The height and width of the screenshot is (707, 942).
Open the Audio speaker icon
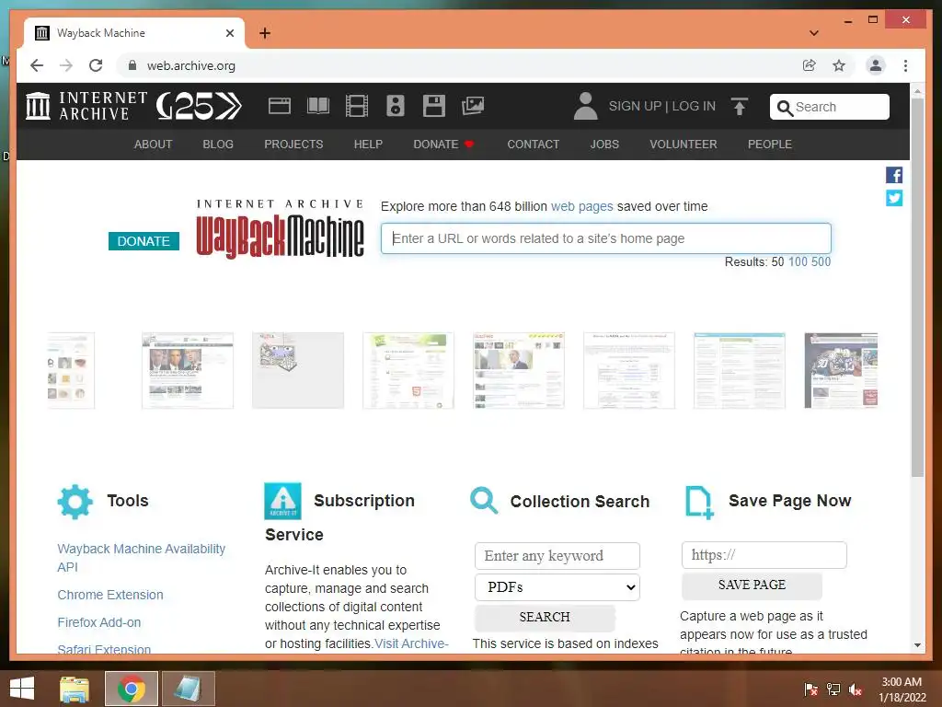[x=396, y=106]
